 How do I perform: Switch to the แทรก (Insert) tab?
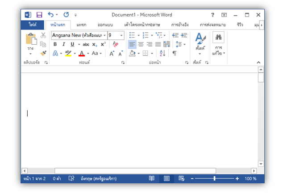click(x=81, y=25)
